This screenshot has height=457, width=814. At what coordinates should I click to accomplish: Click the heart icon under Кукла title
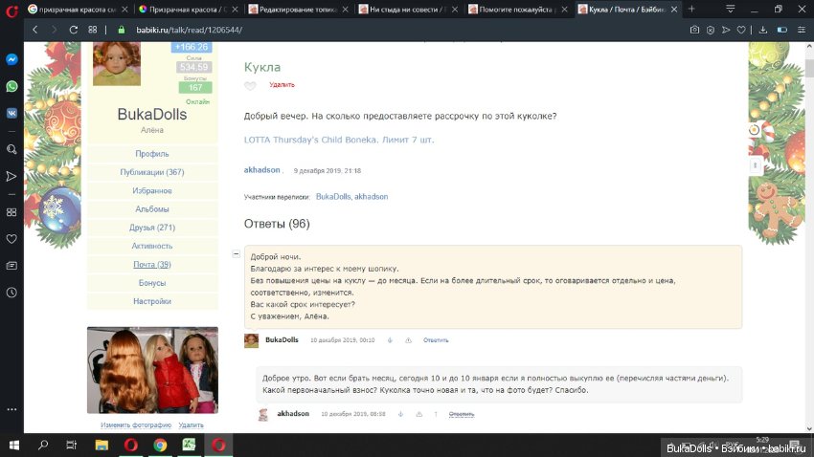[250, 86]
